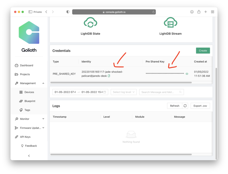Open the Select log level dropdown

(124, 92)
